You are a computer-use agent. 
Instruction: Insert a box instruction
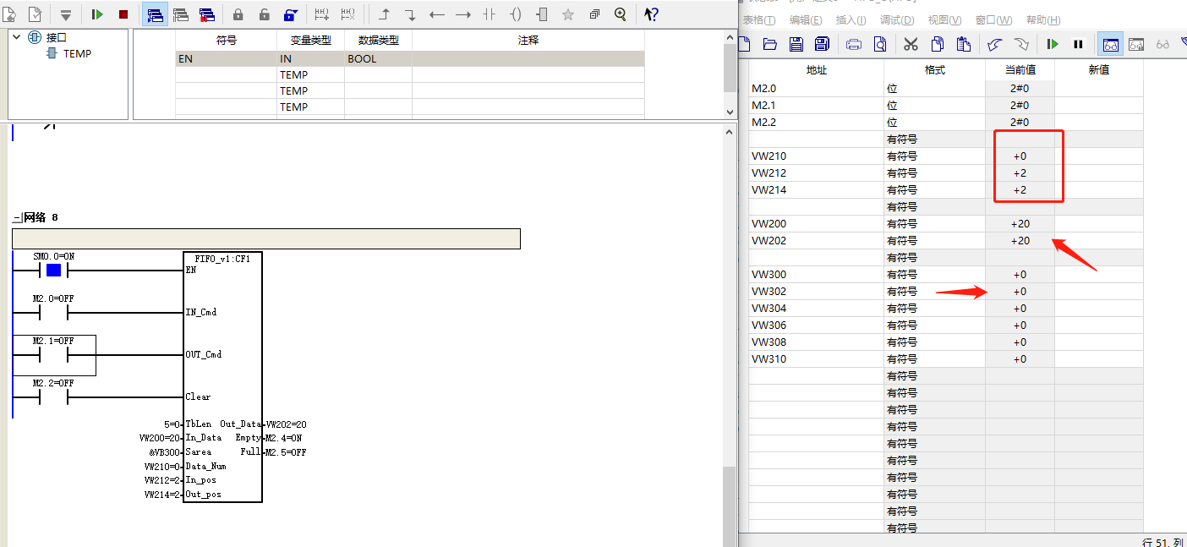[x=542, y=14]
